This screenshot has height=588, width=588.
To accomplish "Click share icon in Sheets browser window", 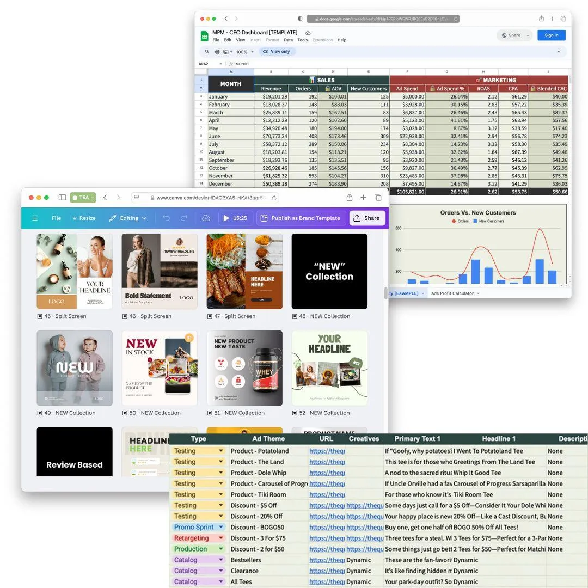I will [x=542, y=19].
